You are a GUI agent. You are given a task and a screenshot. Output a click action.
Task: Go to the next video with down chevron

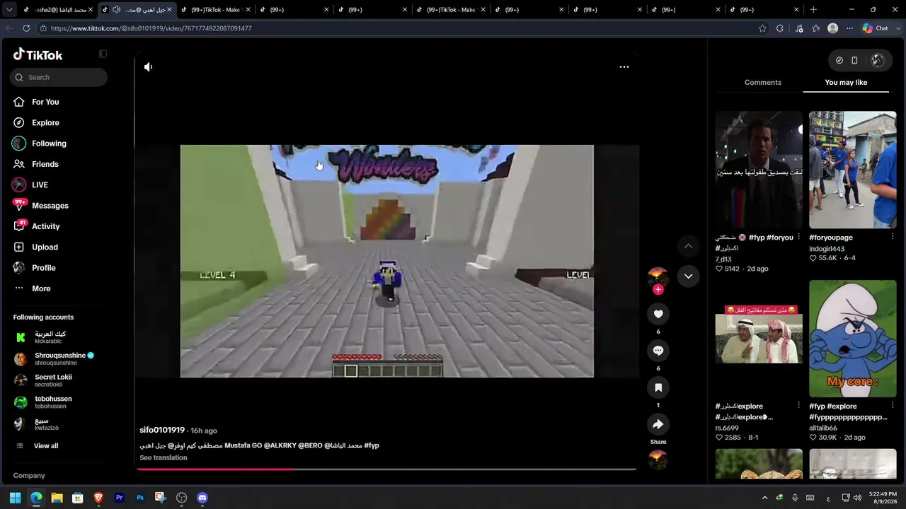pyautogui.click(x=688, y=276)
